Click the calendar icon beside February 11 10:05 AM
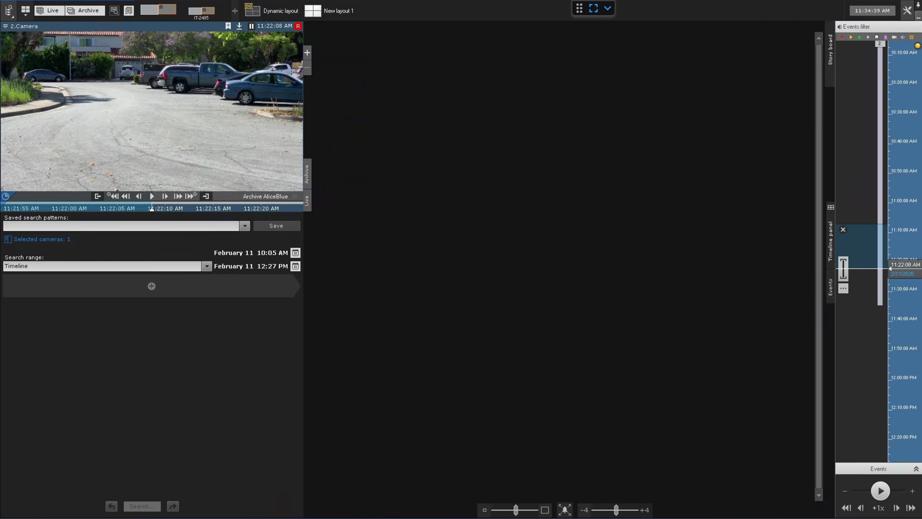Image resolution: width=922 pixels, height=519 pixels. tap(295, 253)
